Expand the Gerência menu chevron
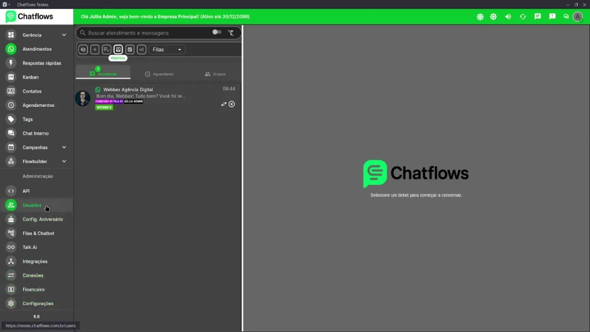 [x=64, y=35]
